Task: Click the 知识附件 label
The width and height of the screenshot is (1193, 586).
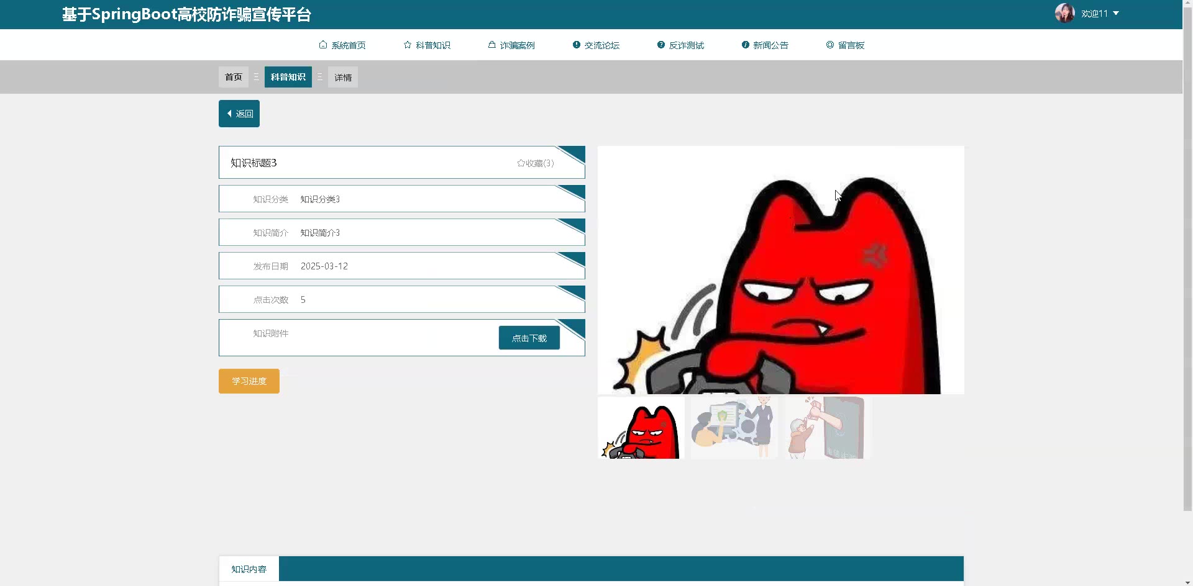Action: click(271, 333)
